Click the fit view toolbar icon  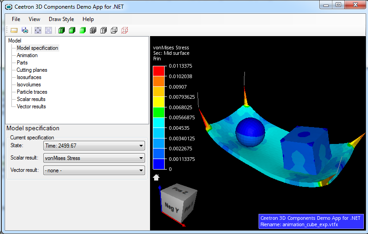click(x=38, y=31)
